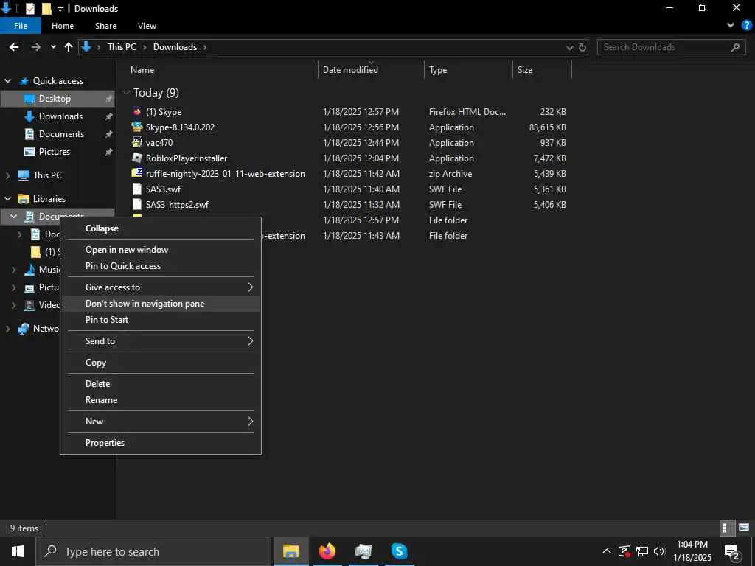Collapse the Today group header
The height and width of the screenshot is (566, 755).
(126, 92)
